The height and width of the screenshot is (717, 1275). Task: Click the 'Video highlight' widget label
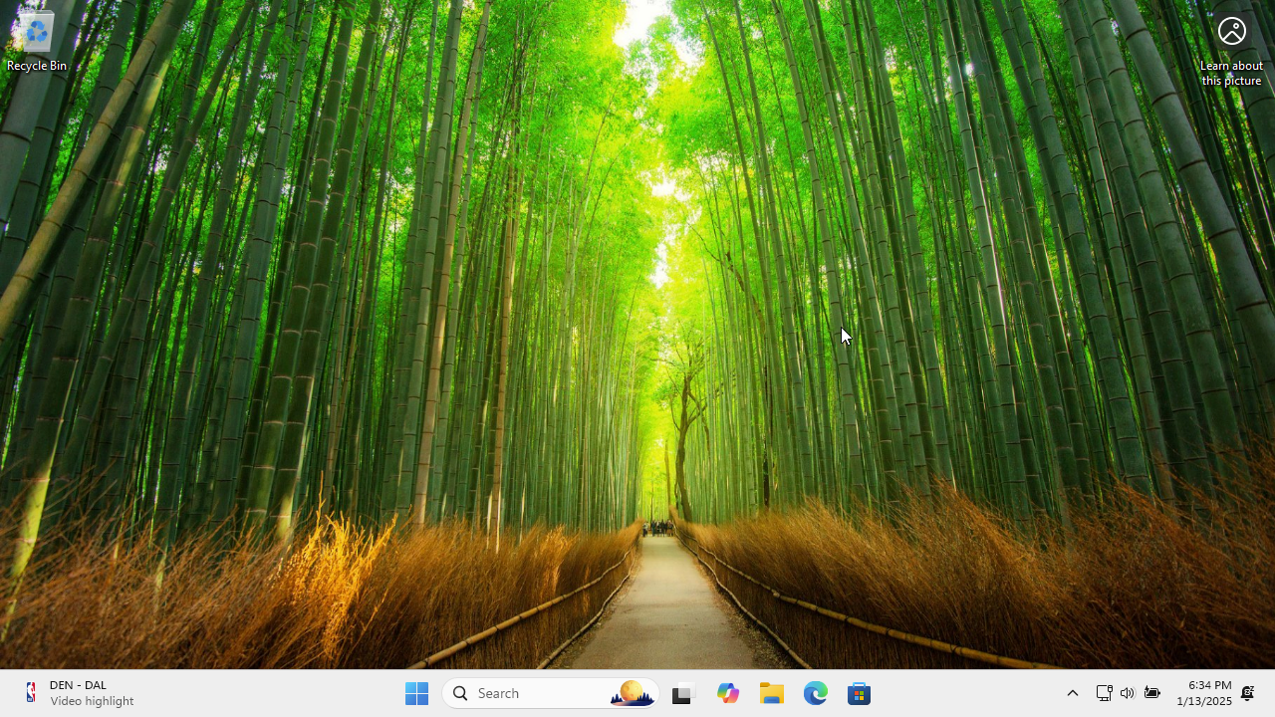[92, 700]
